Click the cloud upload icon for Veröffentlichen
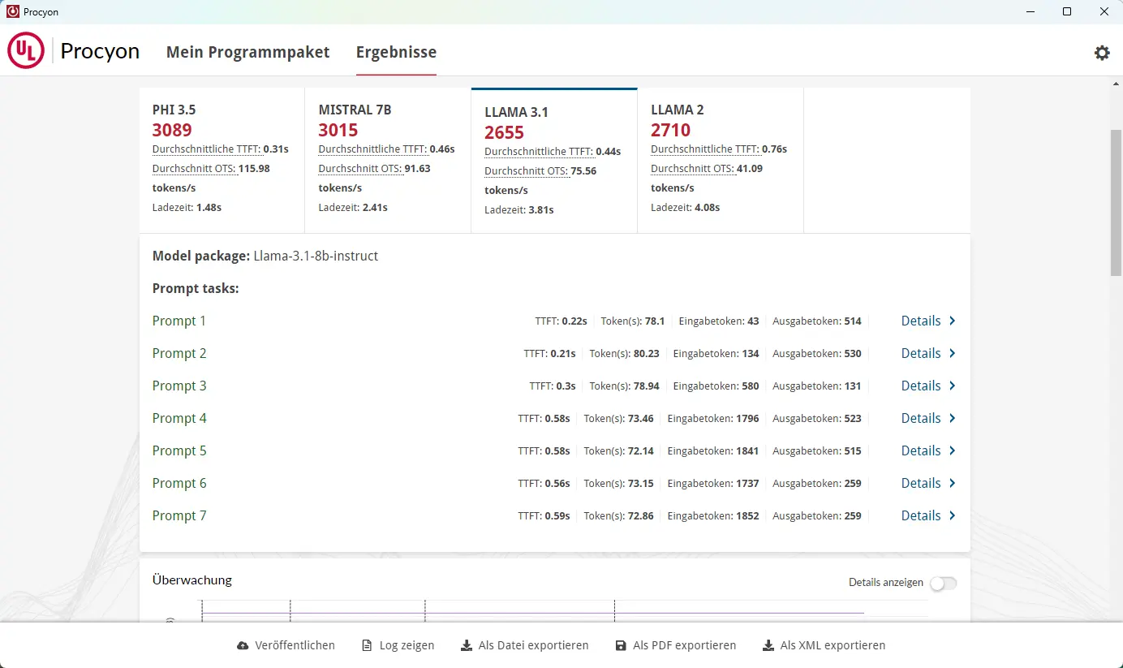This screenshot has height=668, width=1123. click(243, 646)
